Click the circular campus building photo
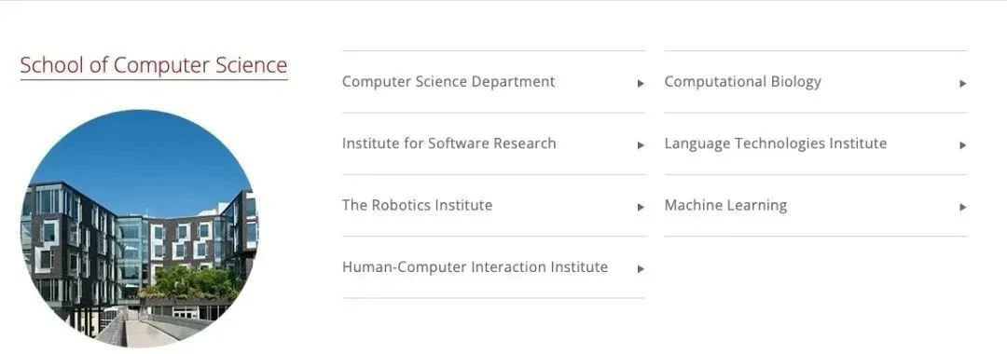The width and height of the screenshot is (1007, 354). tap(139, 228)
